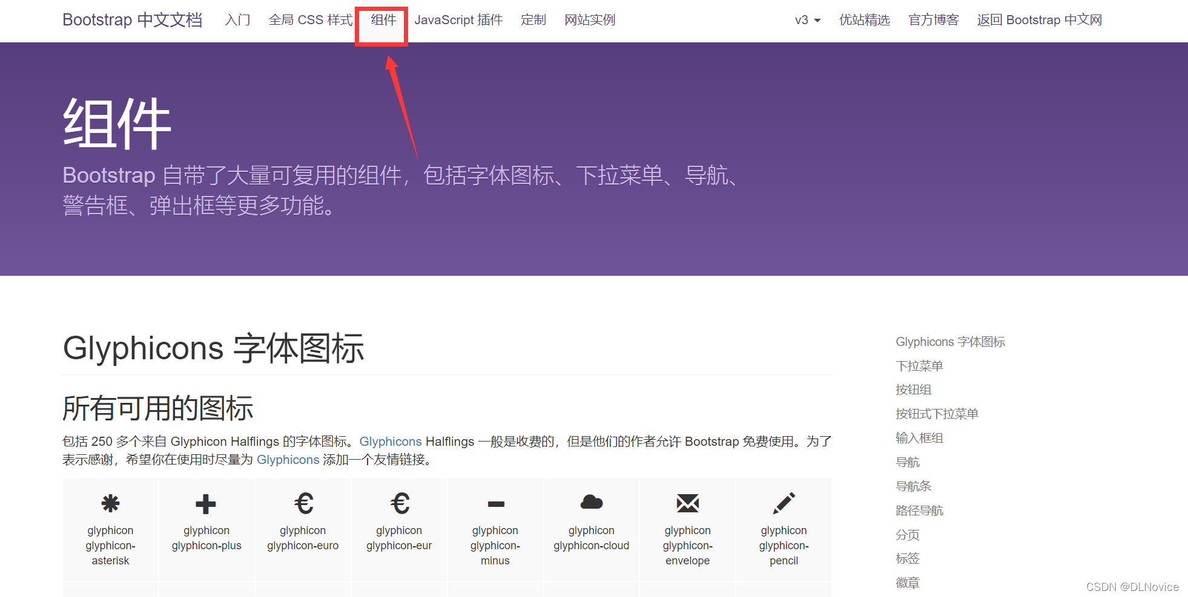
Task: Click the plus glyphicon icon
Action: [206, 504]
